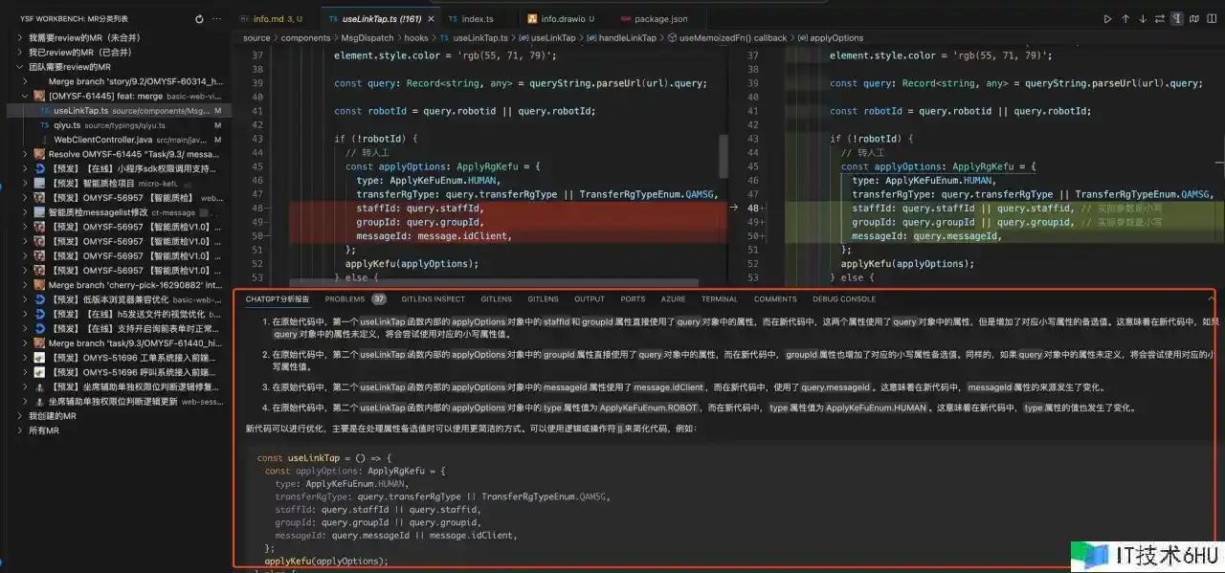Click 'applyOptions' at breadcrumb end
This screenshot has width=1225, height=573.
[836, 38]
